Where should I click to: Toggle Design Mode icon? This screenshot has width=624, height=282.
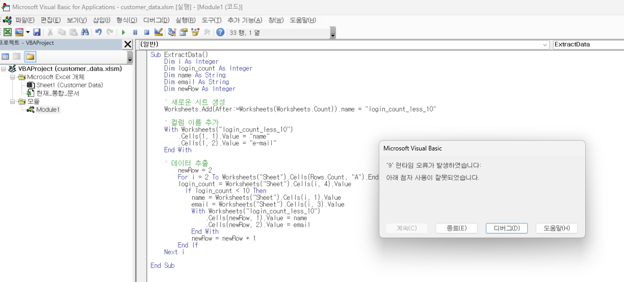[x=158, y=32]
